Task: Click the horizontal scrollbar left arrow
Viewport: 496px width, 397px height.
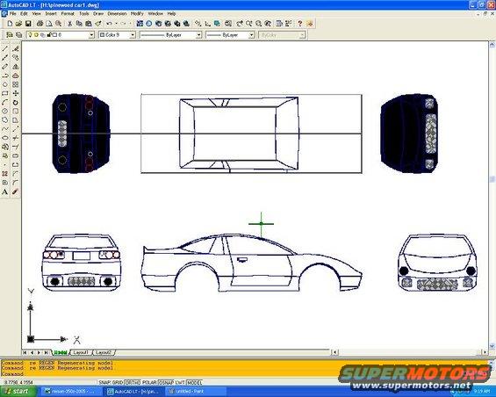Action: click(334, 352)
